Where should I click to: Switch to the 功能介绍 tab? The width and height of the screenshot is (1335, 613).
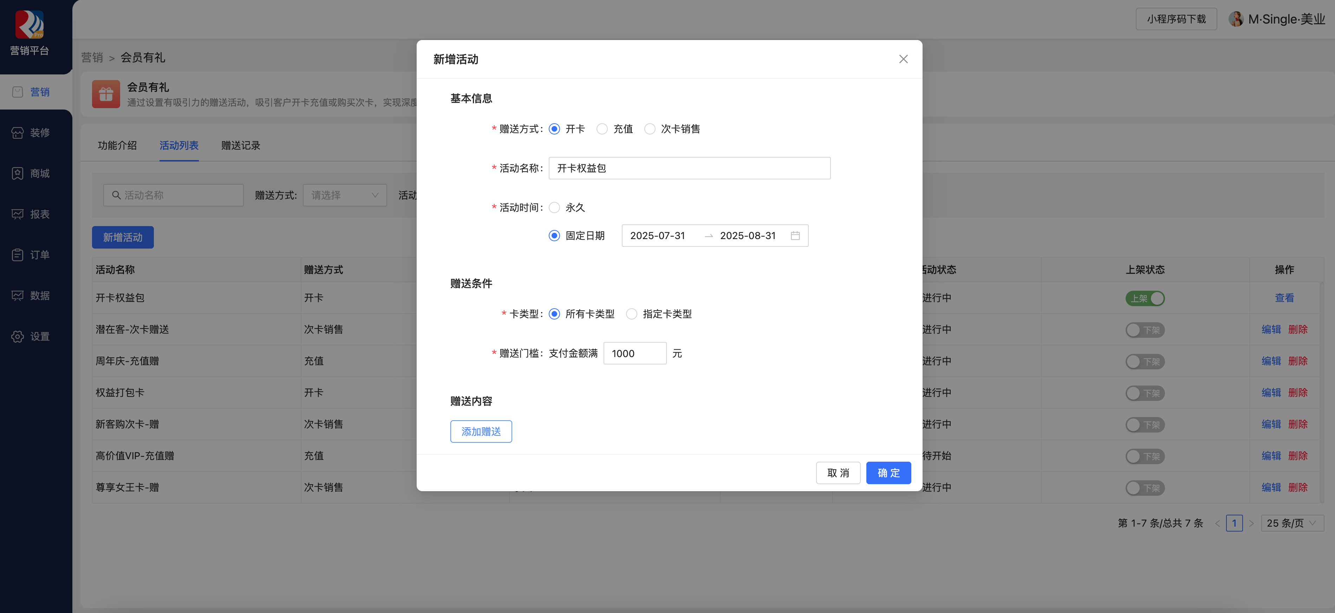pos(117,146)
